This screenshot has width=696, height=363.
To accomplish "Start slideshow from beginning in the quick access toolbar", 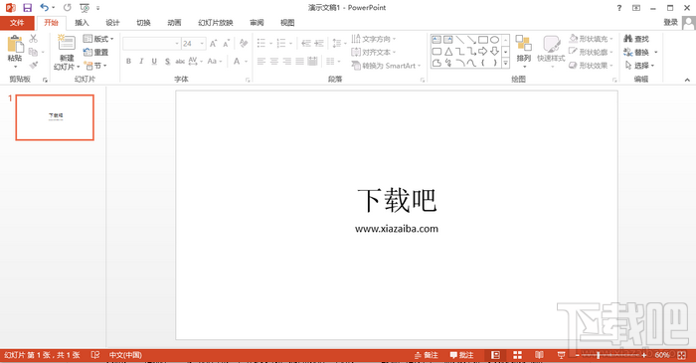I will 85,8.
